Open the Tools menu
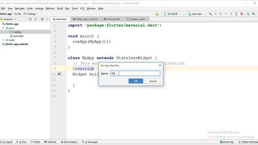258x145 pixels. click(75, 8)
